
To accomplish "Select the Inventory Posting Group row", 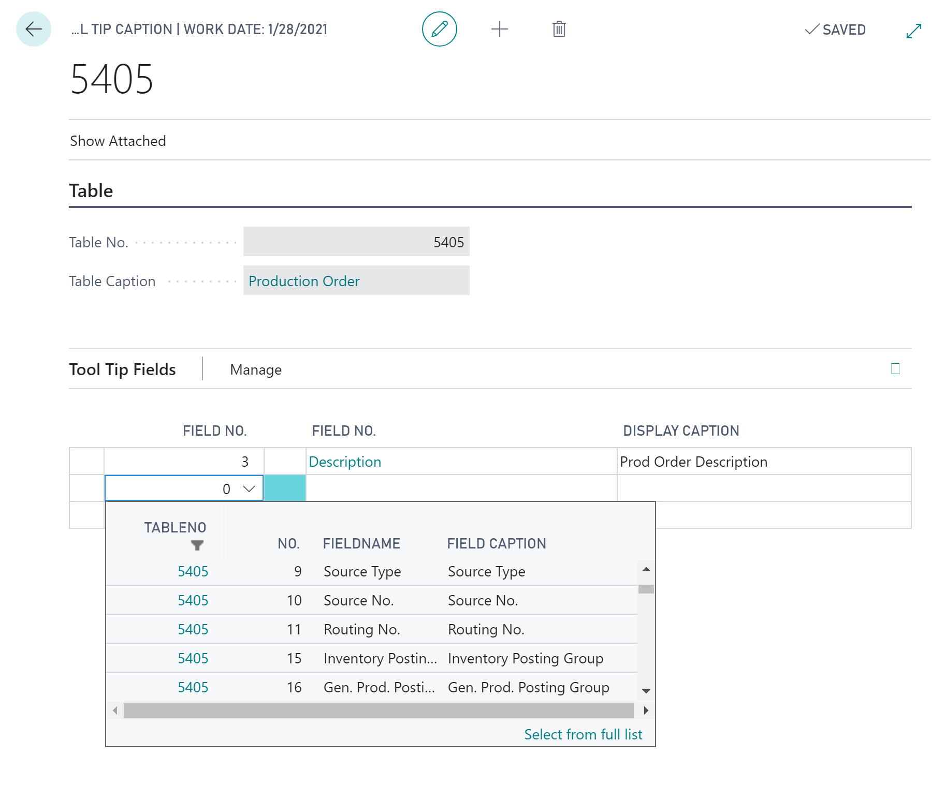I will [525, 658].
